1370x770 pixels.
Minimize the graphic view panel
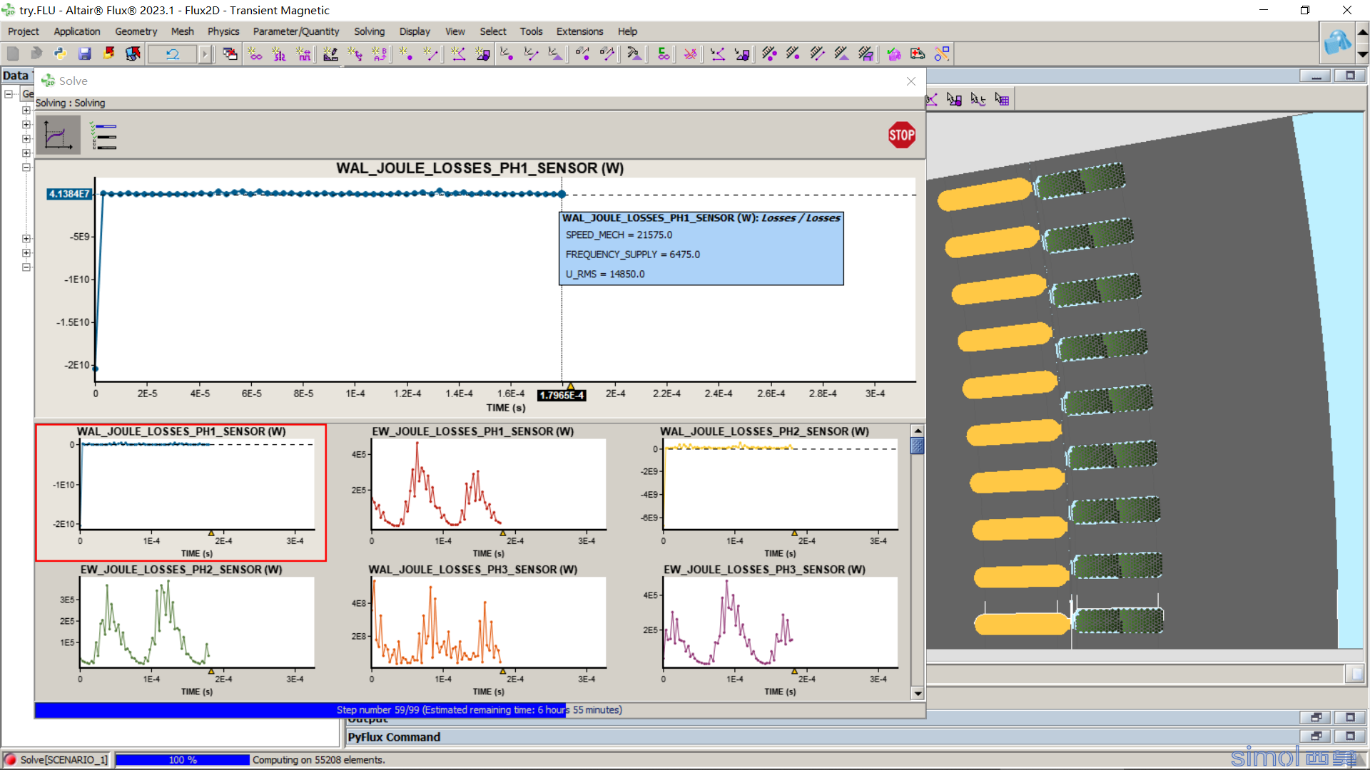pyautogui.click(x=1316, y=76)
